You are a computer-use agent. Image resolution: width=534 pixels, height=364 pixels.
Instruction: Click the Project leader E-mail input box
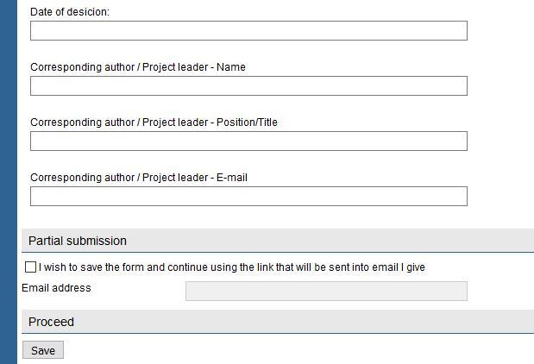click(248, 196)
